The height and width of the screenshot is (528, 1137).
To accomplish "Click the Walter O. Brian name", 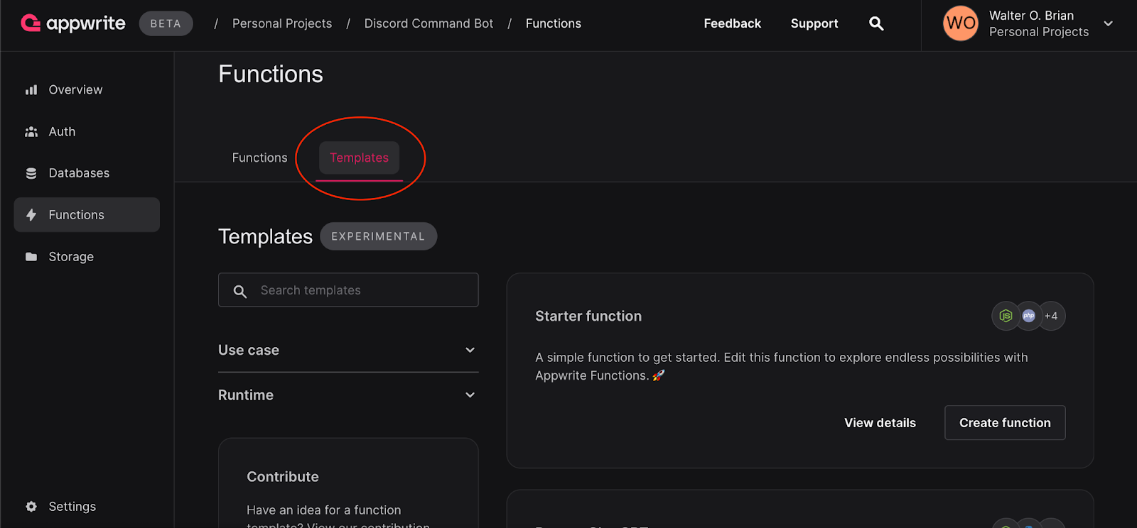I will tap(1031, 16).
